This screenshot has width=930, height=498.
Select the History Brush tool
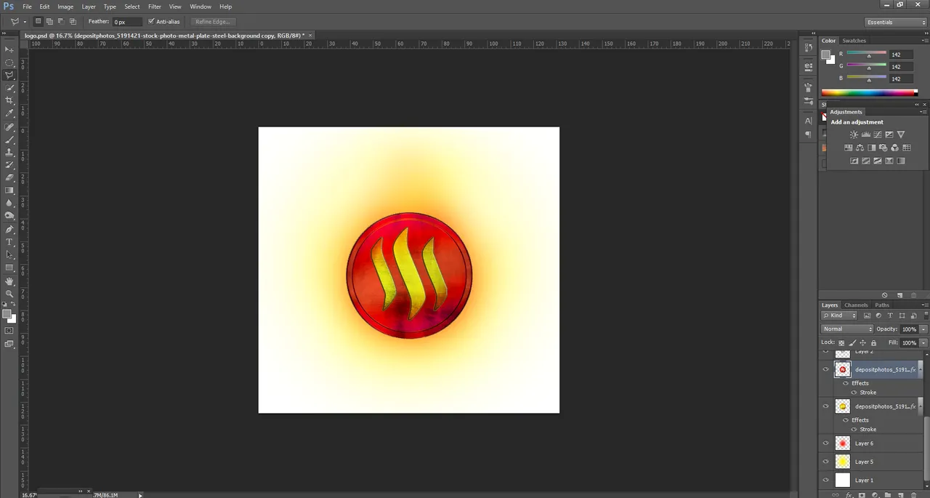pos(9,164)
